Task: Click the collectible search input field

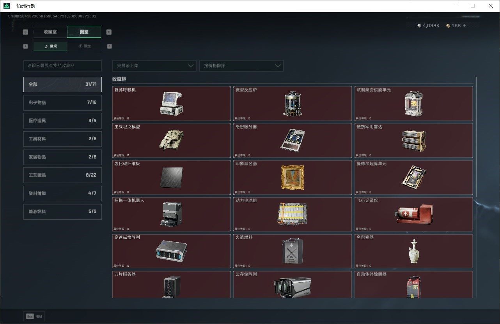Action: coord(62,66)
